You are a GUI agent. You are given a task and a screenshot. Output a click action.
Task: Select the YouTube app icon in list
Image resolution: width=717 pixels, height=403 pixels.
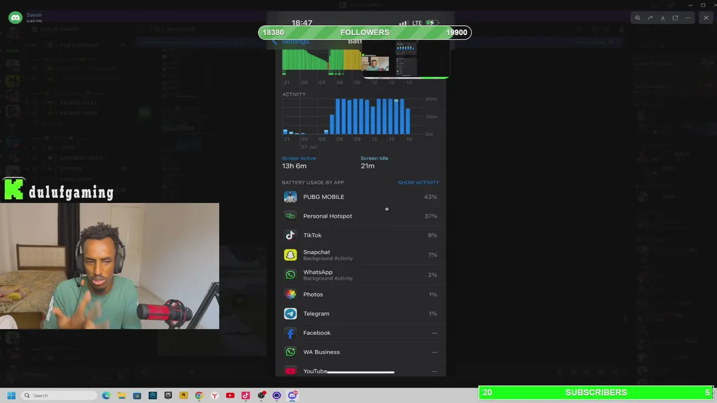[x=290, y=371]
